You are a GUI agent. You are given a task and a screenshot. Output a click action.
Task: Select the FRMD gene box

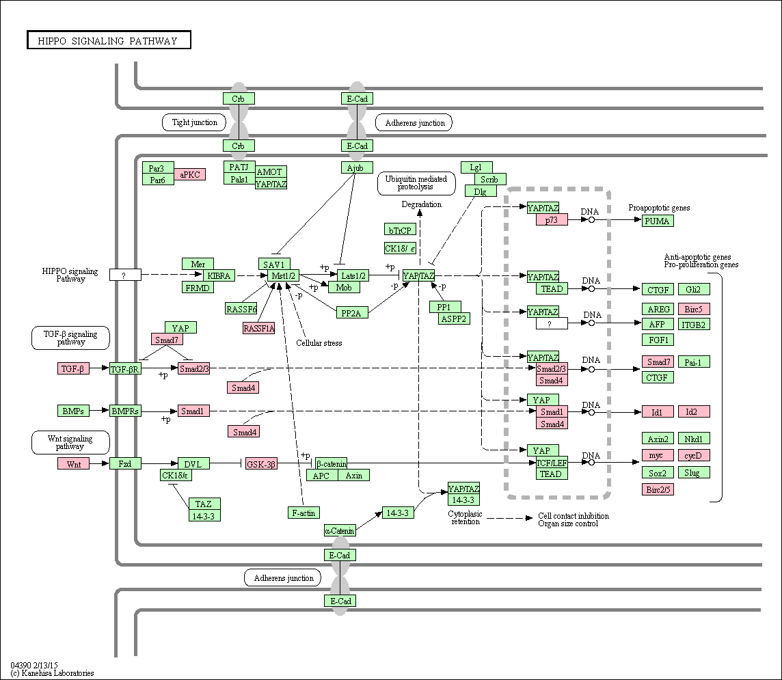pyautogui.click(x=198, y=287)
